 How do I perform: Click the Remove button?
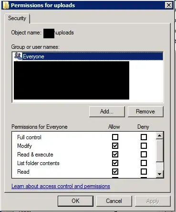pyautogui.click(x=145, y=112)
